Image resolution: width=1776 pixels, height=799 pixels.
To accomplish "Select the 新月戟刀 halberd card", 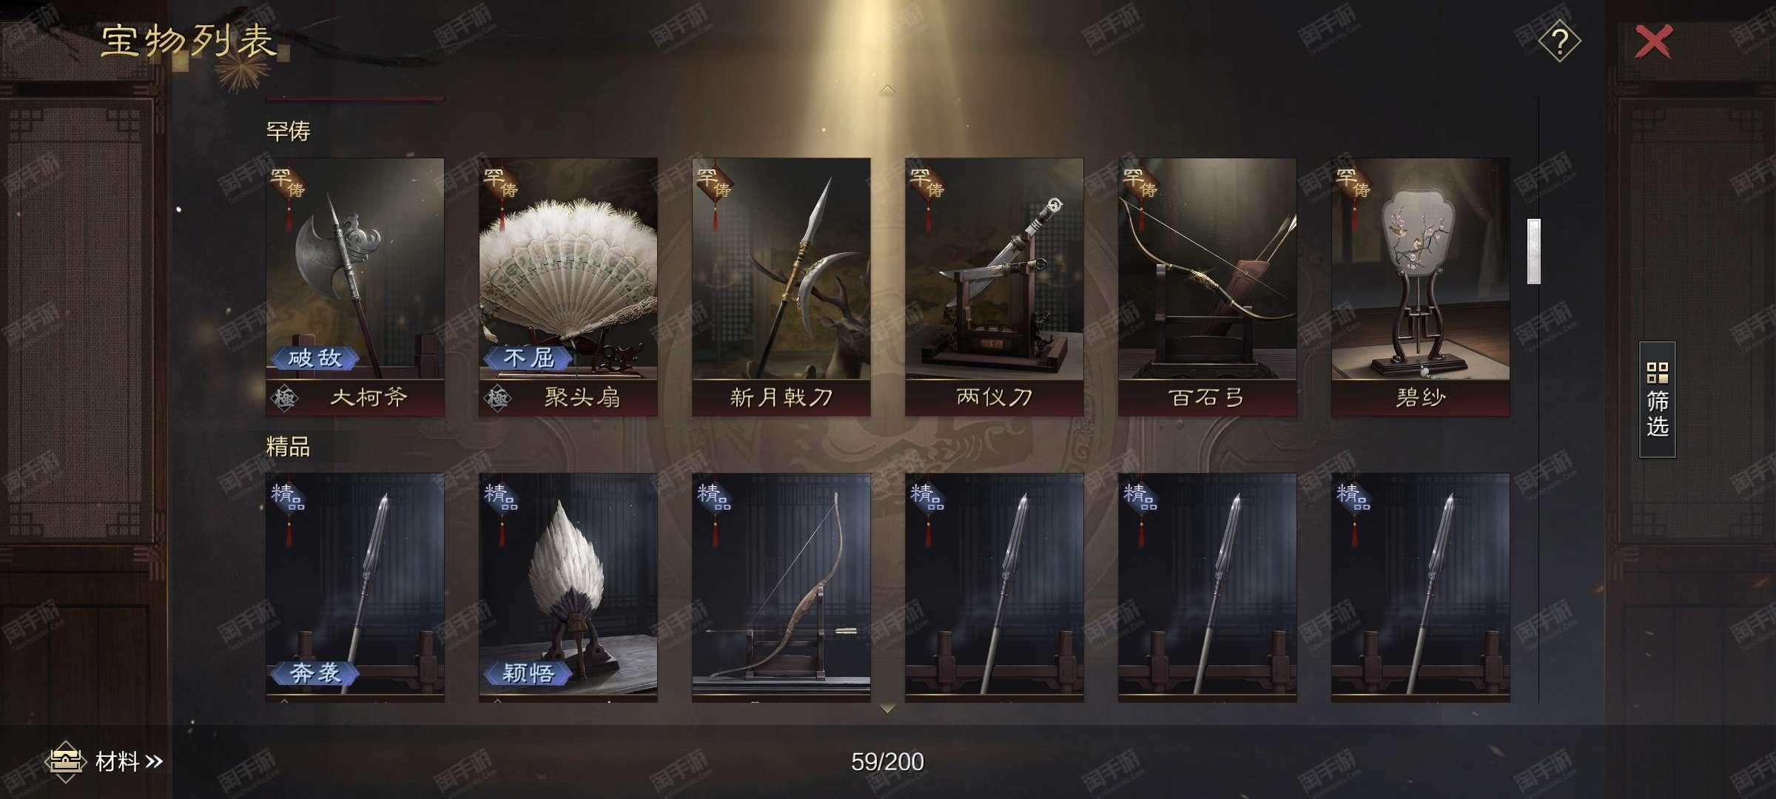I will pyautogui.click(x=781, y=287).
